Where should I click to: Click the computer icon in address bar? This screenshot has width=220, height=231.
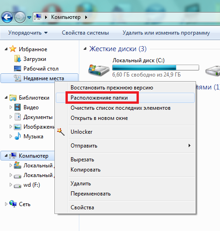38,17
